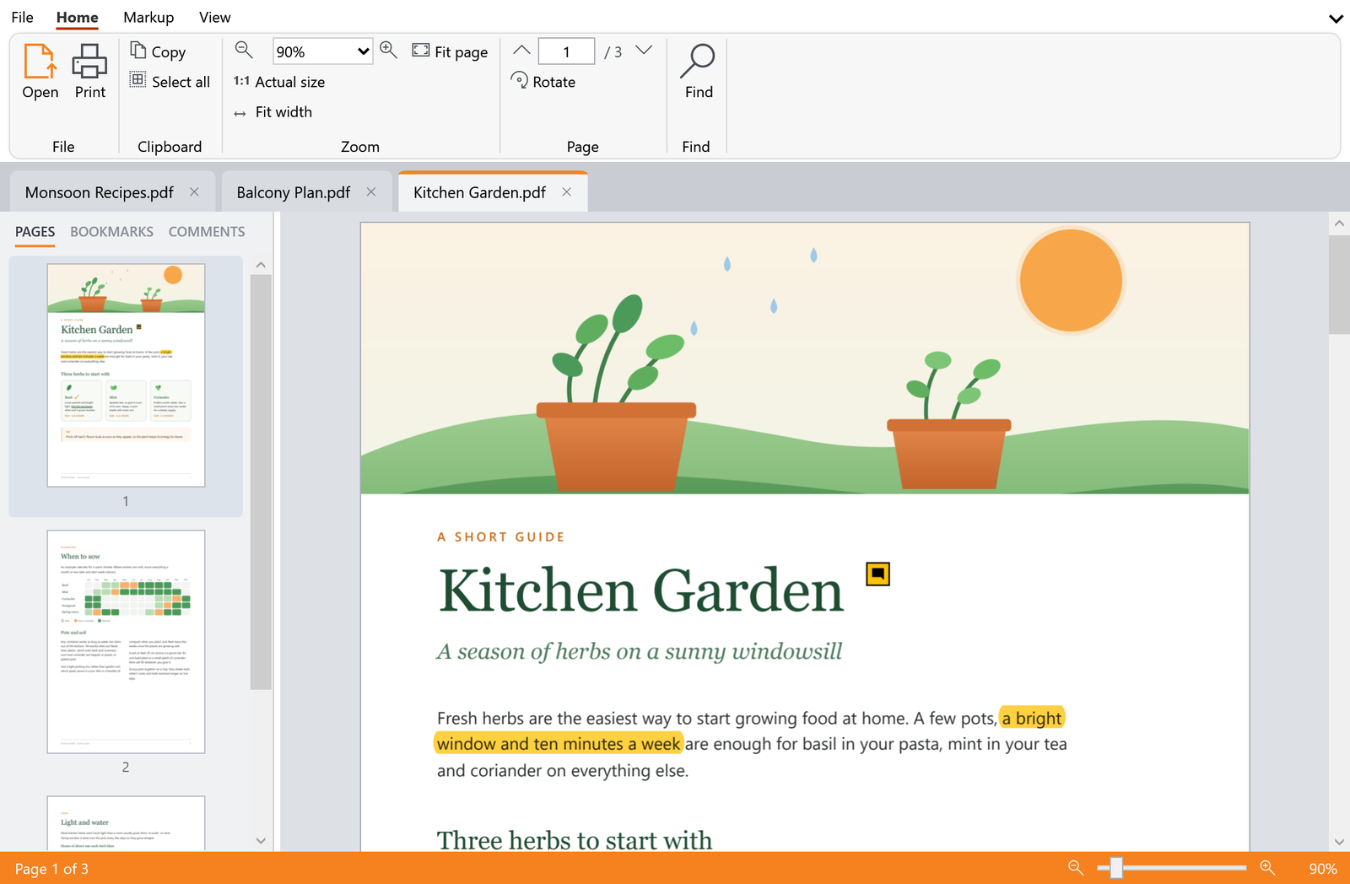Open the 90% zoom level dropdown
The width and height of the screenshot is (1350, 884).
point(322,51)
